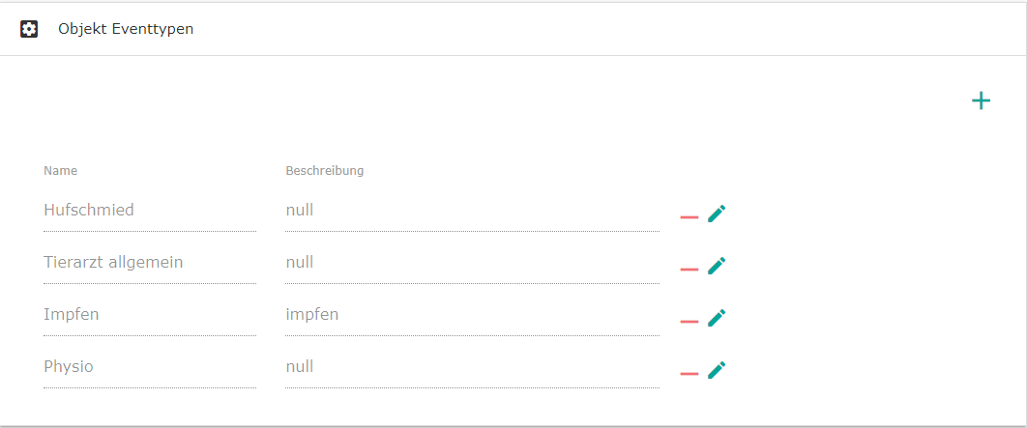This screenshot has height=428, width=1027.
Task: Edit the Tierarzt allgemein event type
Action: [717, 266]
